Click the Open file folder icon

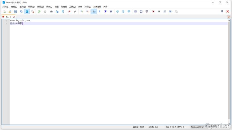click(10, 11)
